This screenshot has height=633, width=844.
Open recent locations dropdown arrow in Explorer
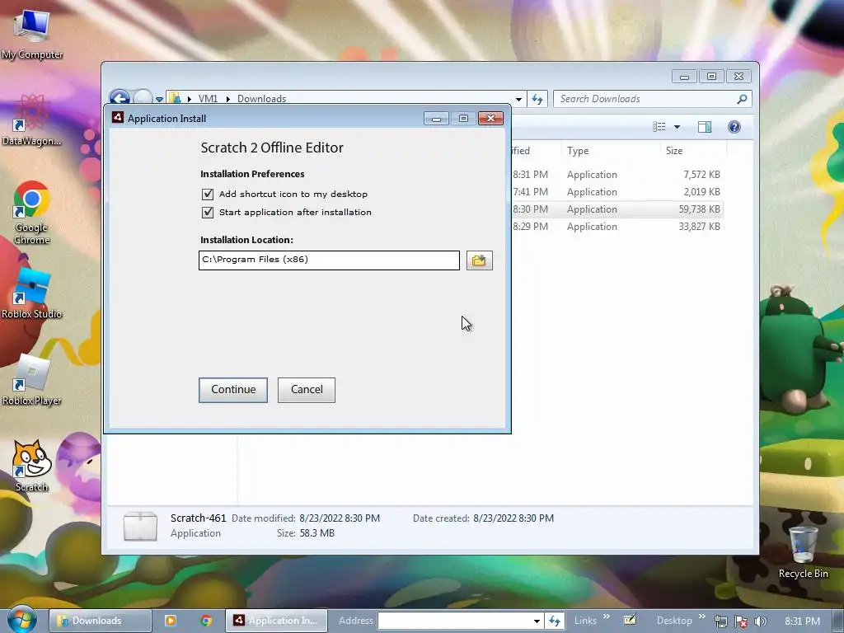click(x=159, y=100)
